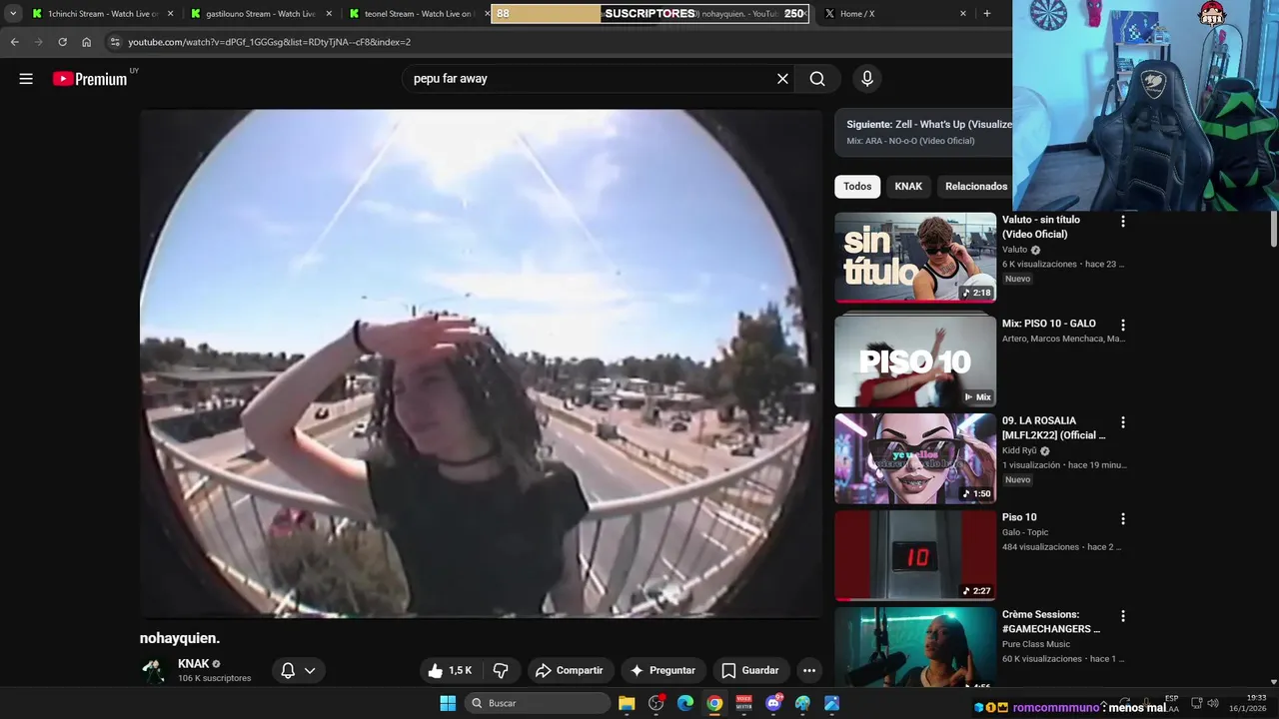This screenshot has width=1279, height=719.
Task: Open Valuto channel link under first suggestion
Action: (1014, 250)
